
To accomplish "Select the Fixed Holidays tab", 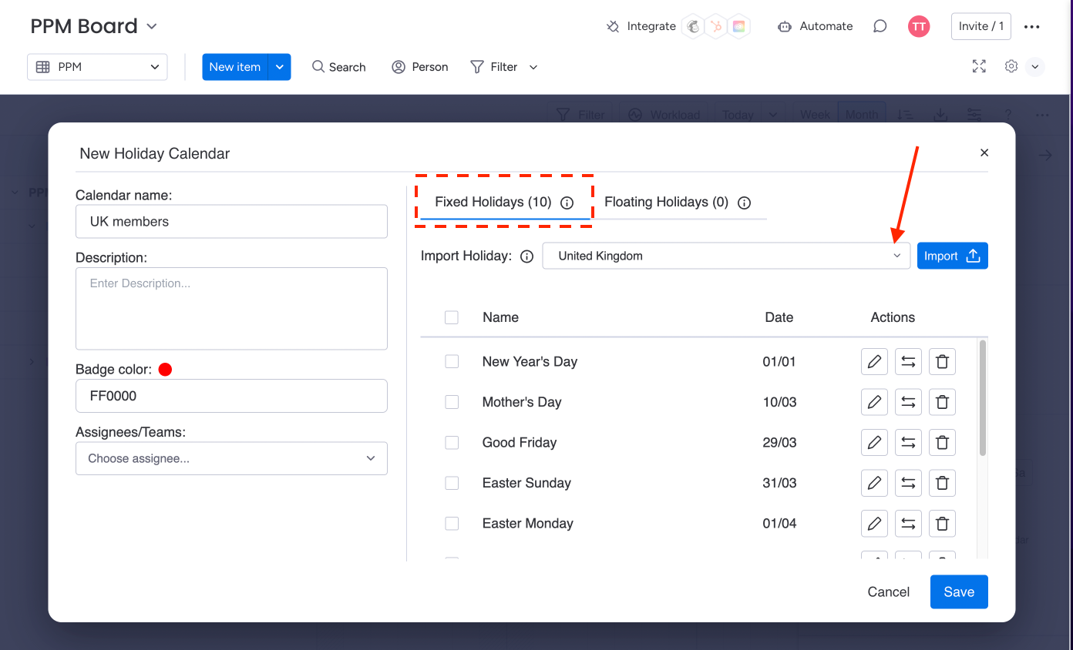I will click(x=493, y=202).
